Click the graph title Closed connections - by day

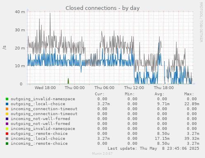pyautogui.click(x=103, y=8)
